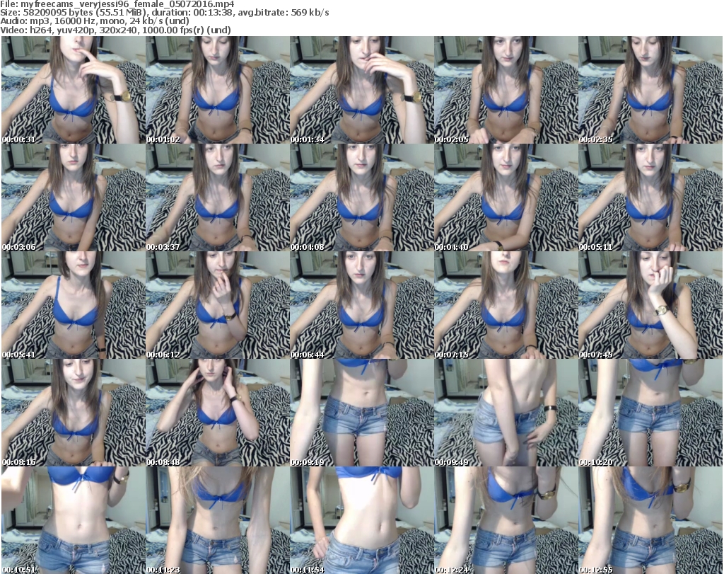This screenshot has width=724, height=574.
Task: Click the thumbnail stamped 00:08:48
Action: tap(218, 413)
